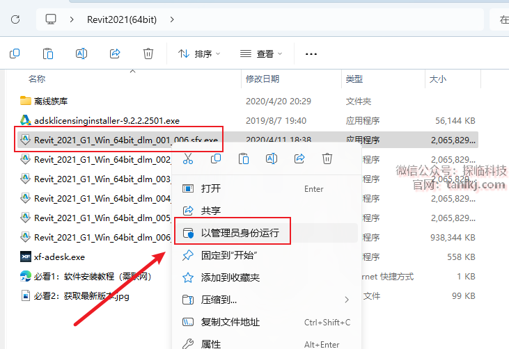
Task: Click the Edge icon of 必看1 shortcut
Action: pyautogui.click(x=26, y=276)
